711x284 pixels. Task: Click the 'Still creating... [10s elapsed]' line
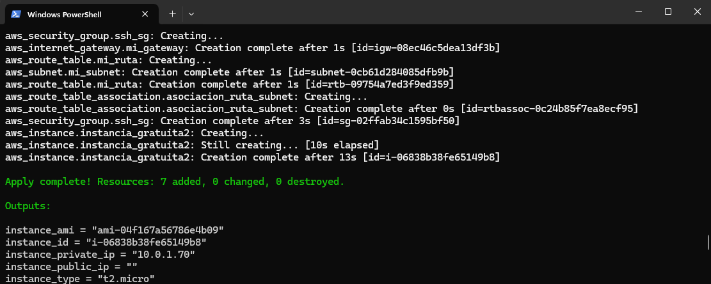192,145
